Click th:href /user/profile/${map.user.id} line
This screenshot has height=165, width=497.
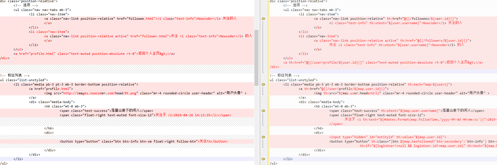pyautogui.click(x=343, y=89)
